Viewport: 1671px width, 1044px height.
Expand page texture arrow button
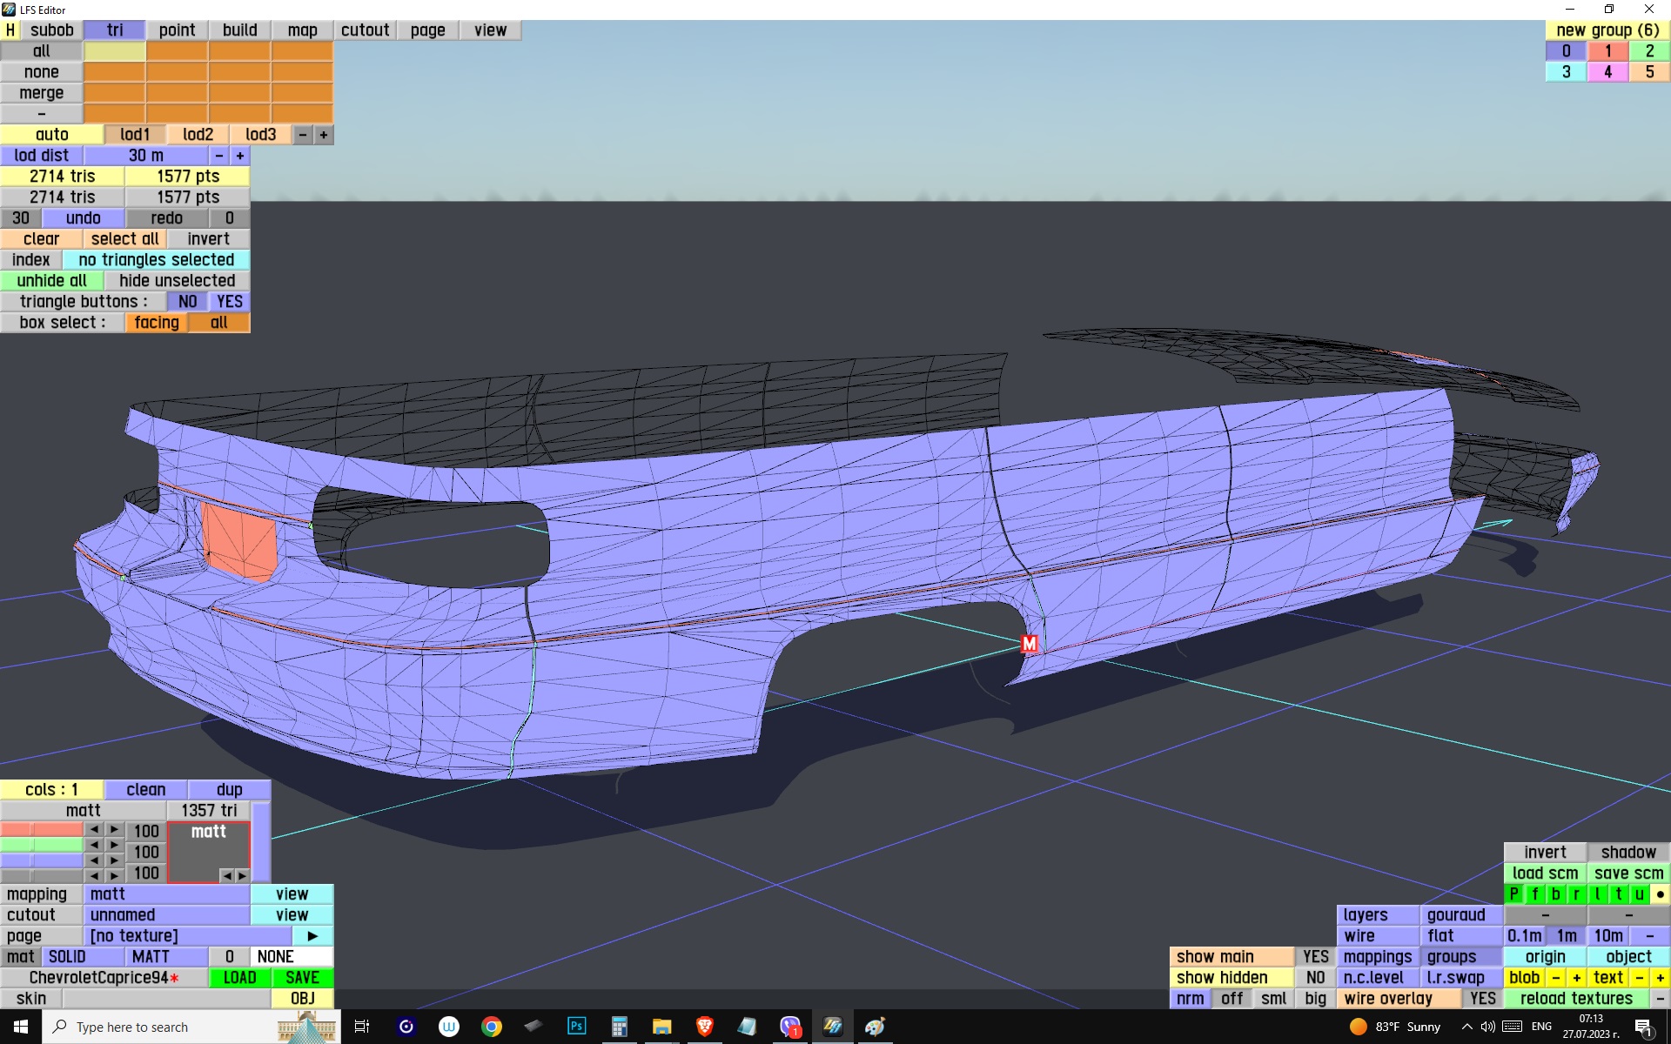[x=312, y=936]
